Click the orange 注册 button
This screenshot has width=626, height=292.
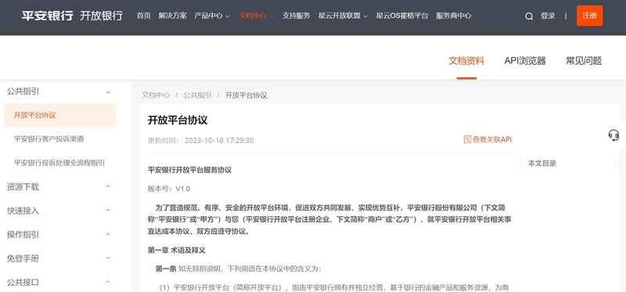click(x=590, y=16)
